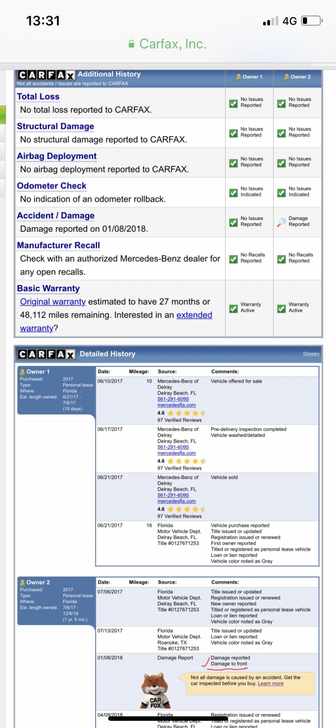
Task: Open the Basic Warranty heading link
Action: (x=49, y=288)
